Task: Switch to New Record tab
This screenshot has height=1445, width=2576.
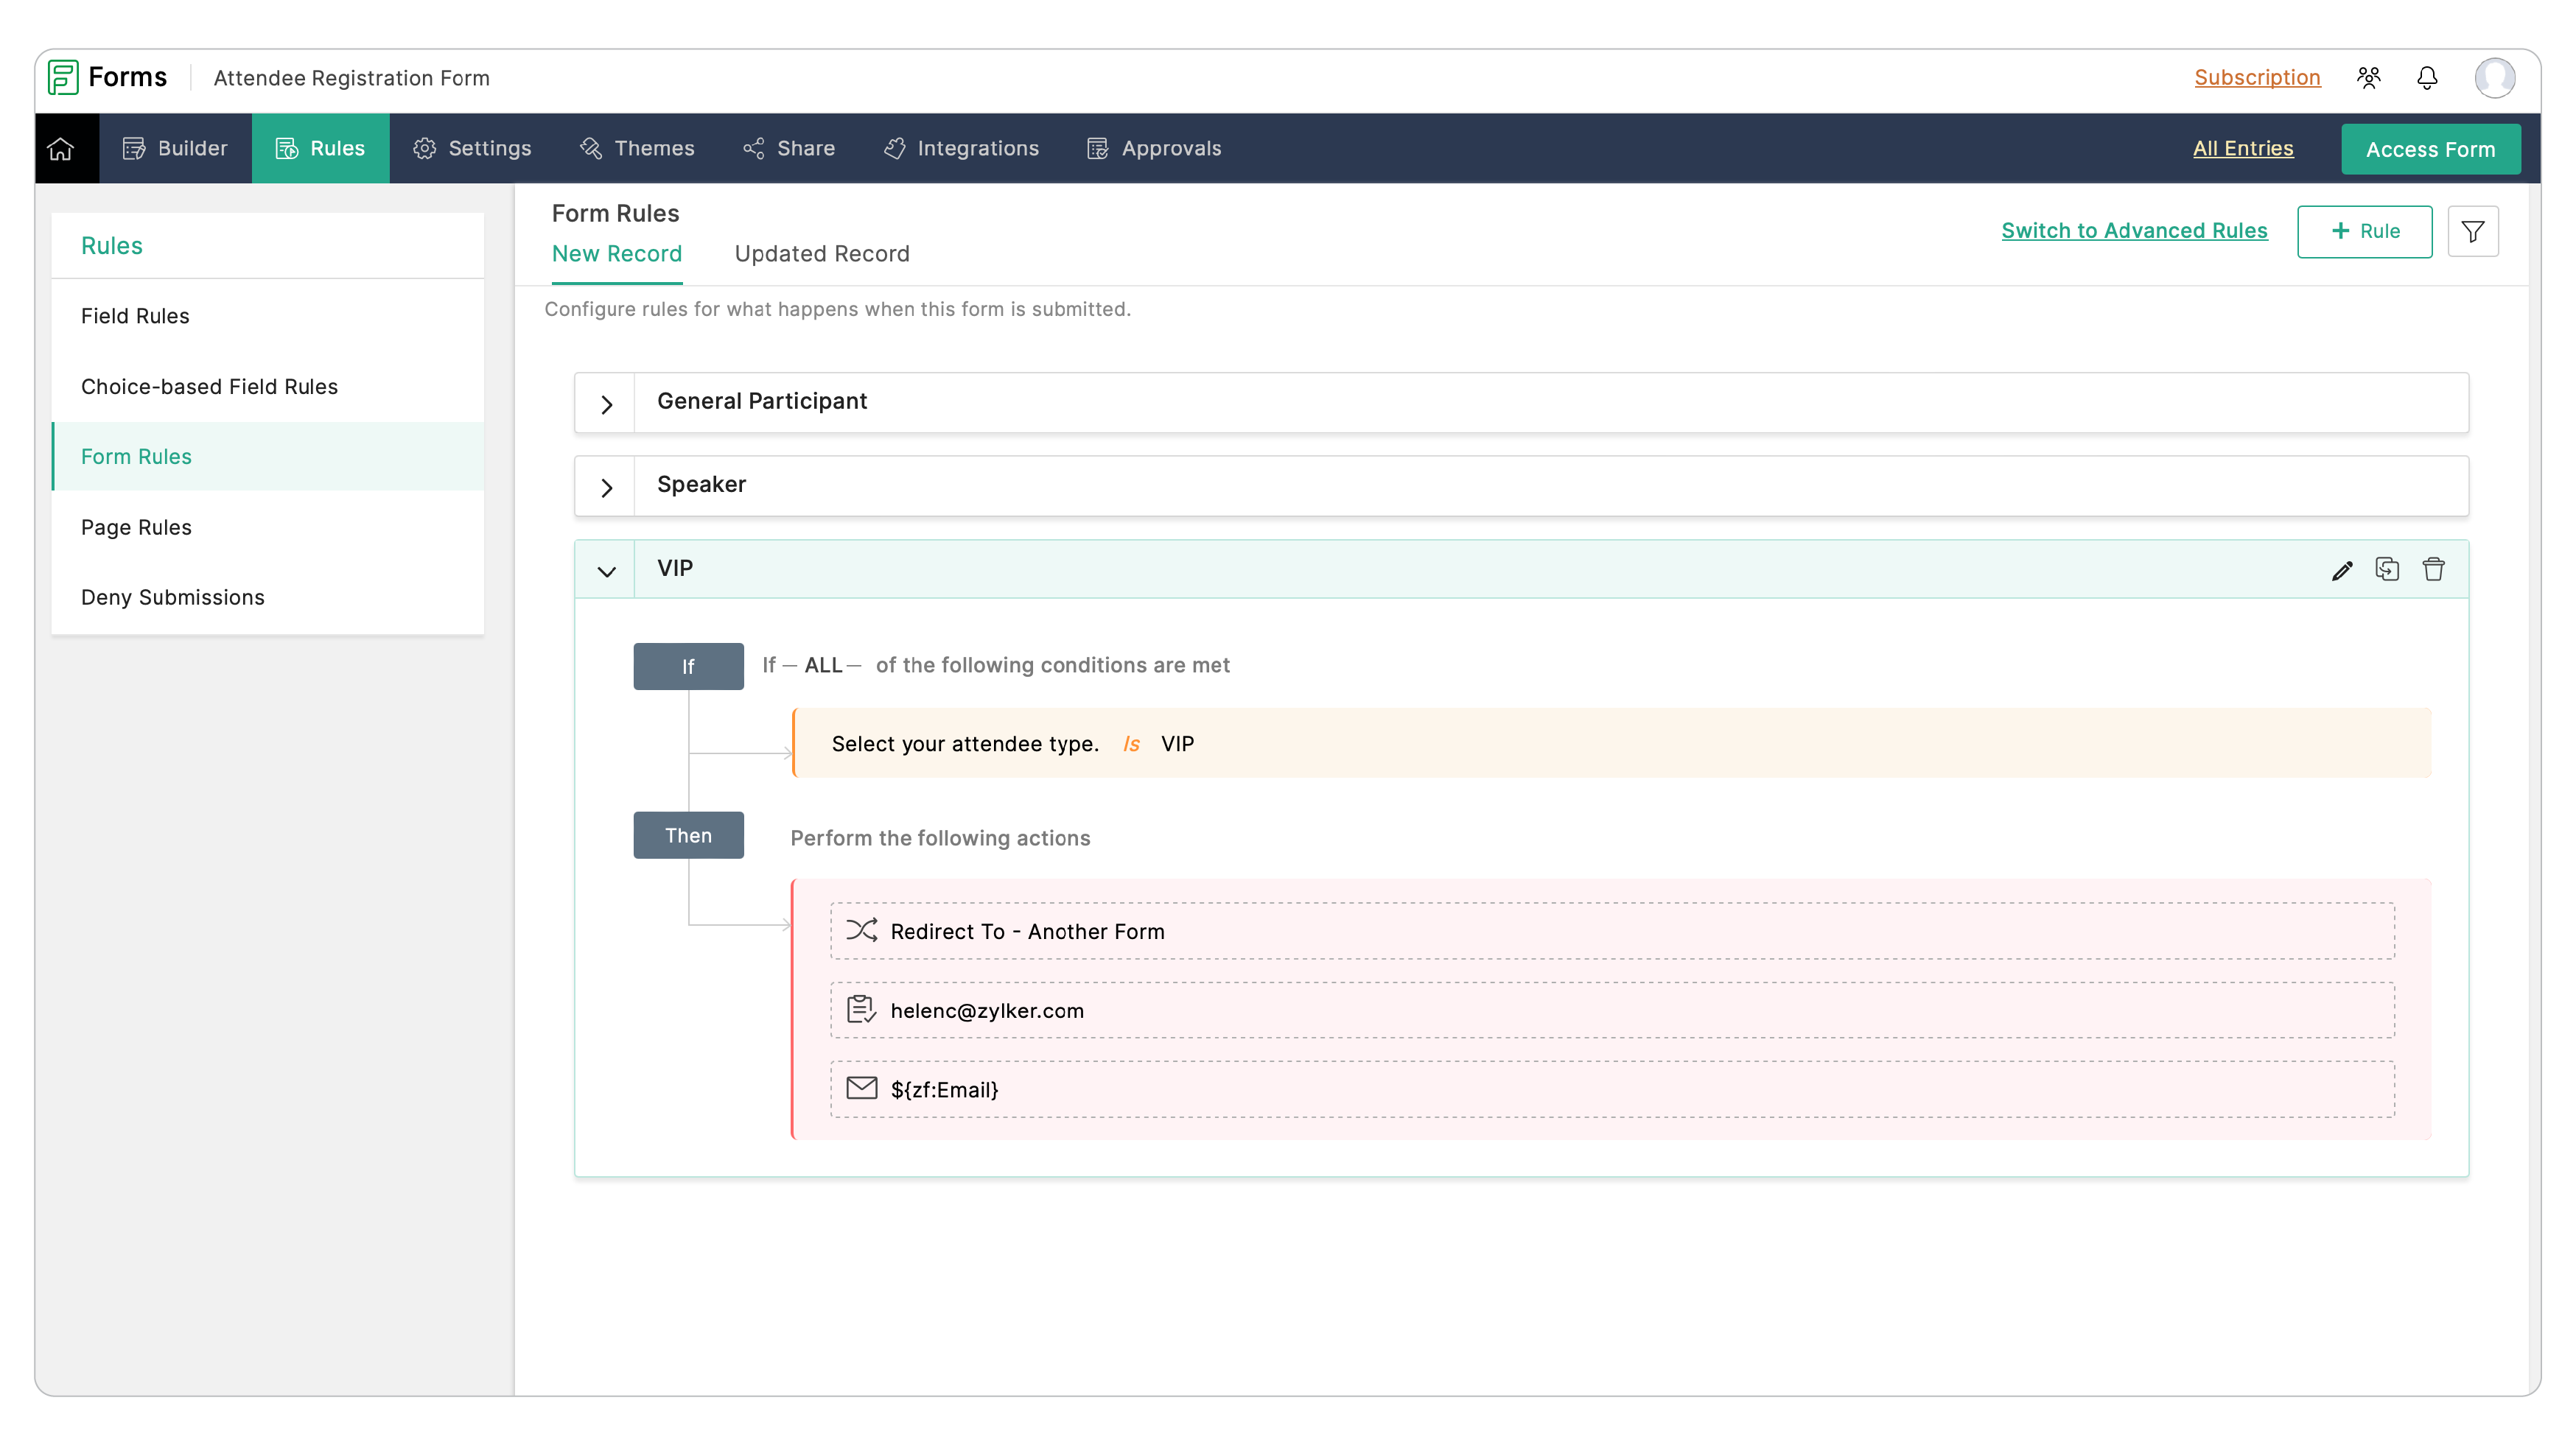Action: click(617, 254)
